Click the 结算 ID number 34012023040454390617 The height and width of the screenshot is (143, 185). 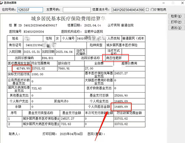[40, 26]
